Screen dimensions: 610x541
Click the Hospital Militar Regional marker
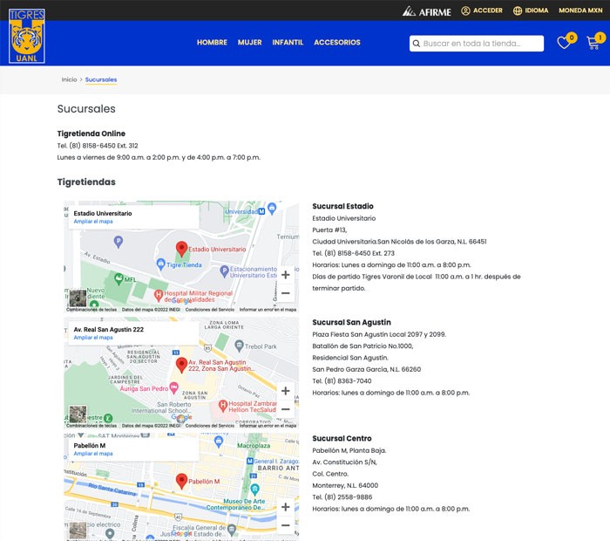[159, 295]
